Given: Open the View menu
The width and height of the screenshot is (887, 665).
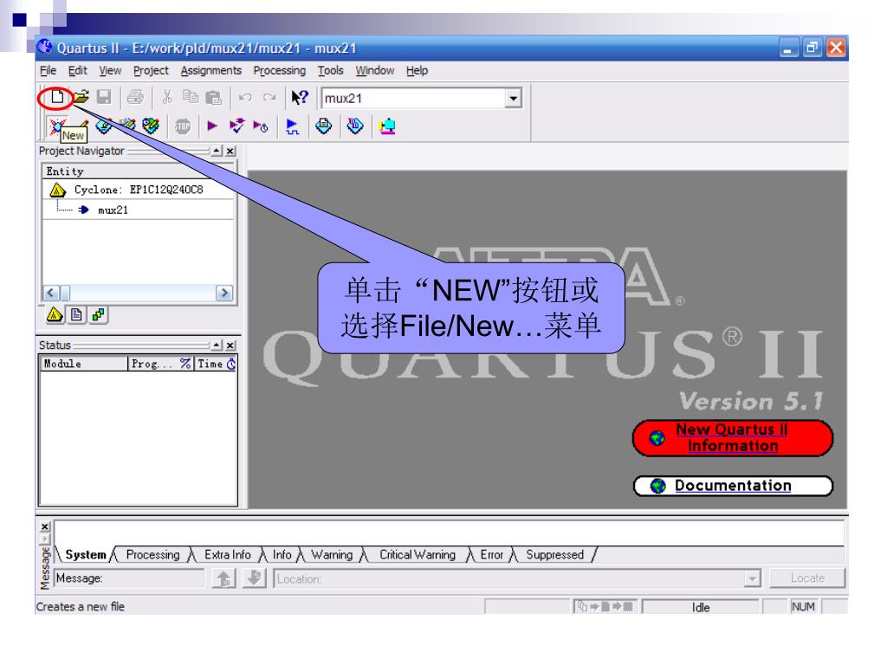Looking at the screenshot, I should pos(110,71).
